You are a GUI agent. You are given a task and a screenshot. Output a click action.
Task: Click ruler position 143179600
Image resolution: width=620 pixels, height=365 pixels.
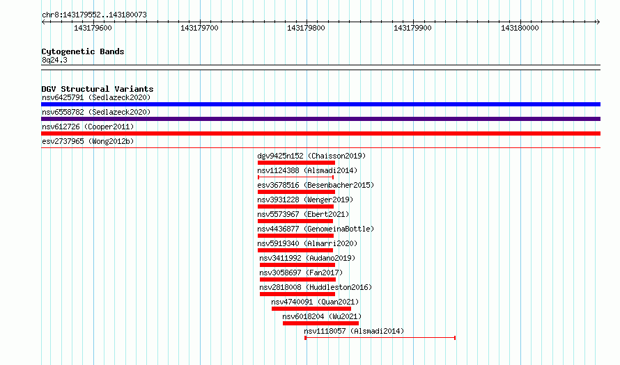click(93, 28)
